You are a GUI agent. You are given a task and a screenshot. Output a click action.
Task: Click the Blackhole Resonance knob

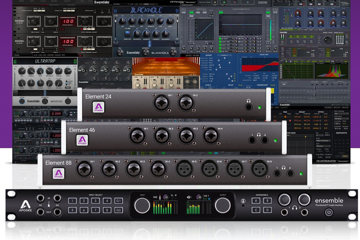click(165, 34)
